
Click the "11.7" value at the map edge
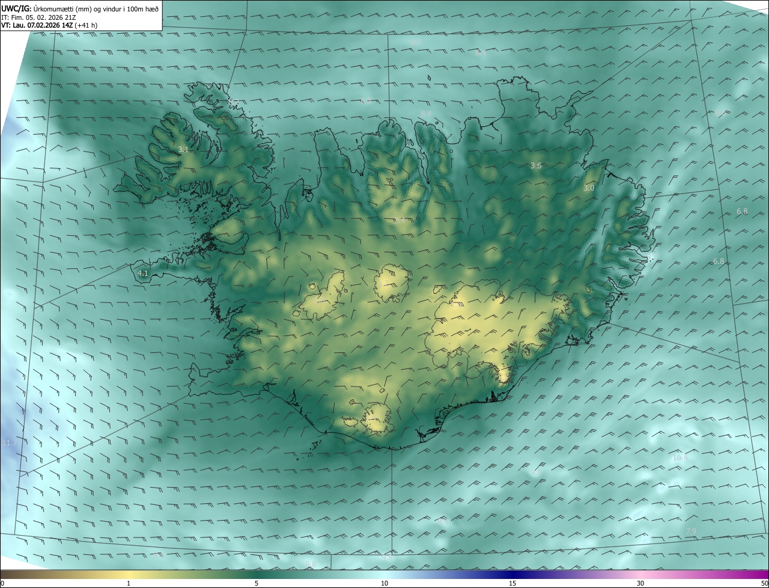(x=8, y=443)
